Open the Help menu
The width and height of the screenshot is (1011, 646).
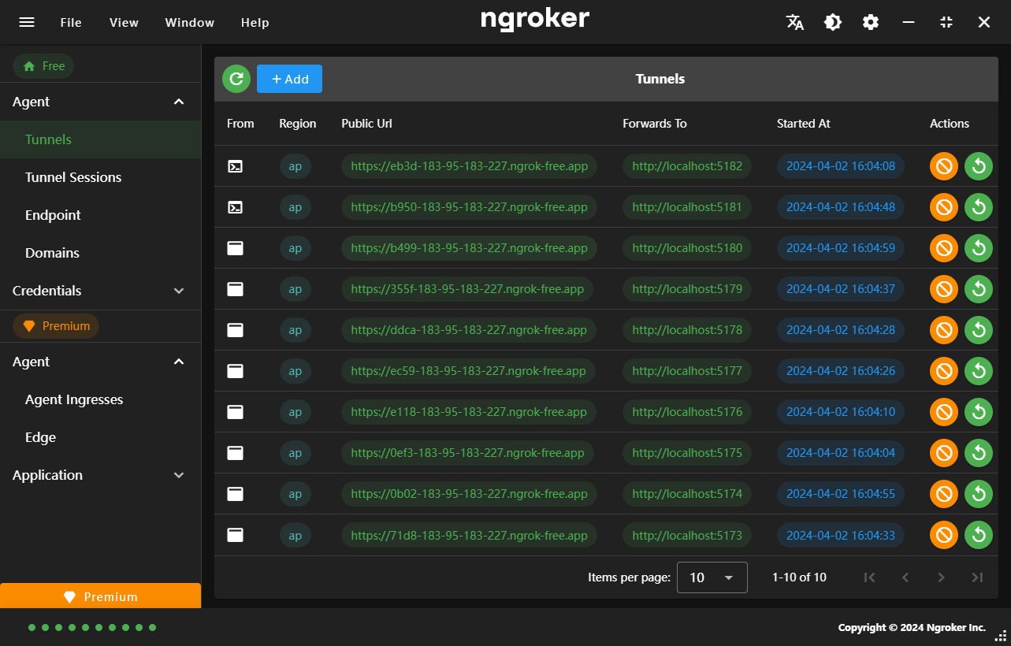(255, 22)
